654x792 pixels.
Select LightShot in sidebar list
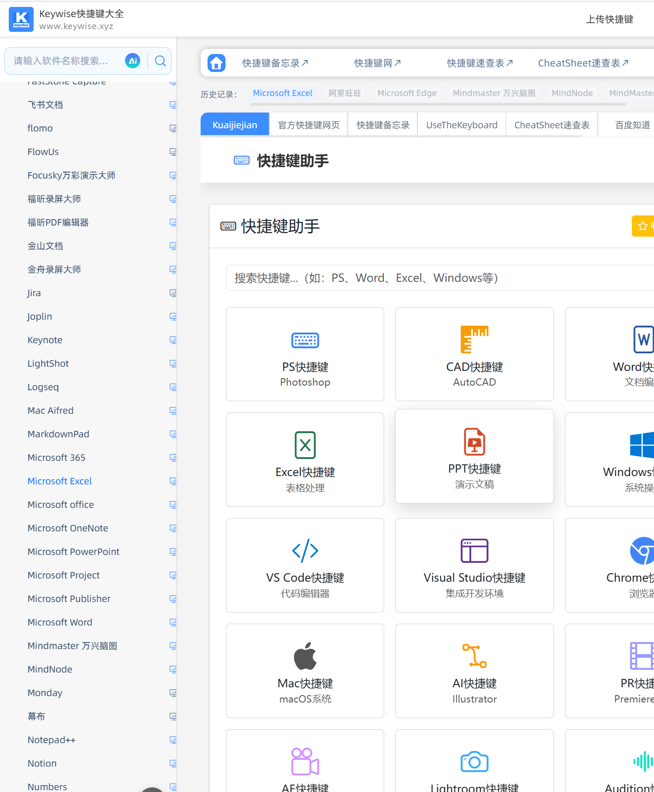pos(48,363)
